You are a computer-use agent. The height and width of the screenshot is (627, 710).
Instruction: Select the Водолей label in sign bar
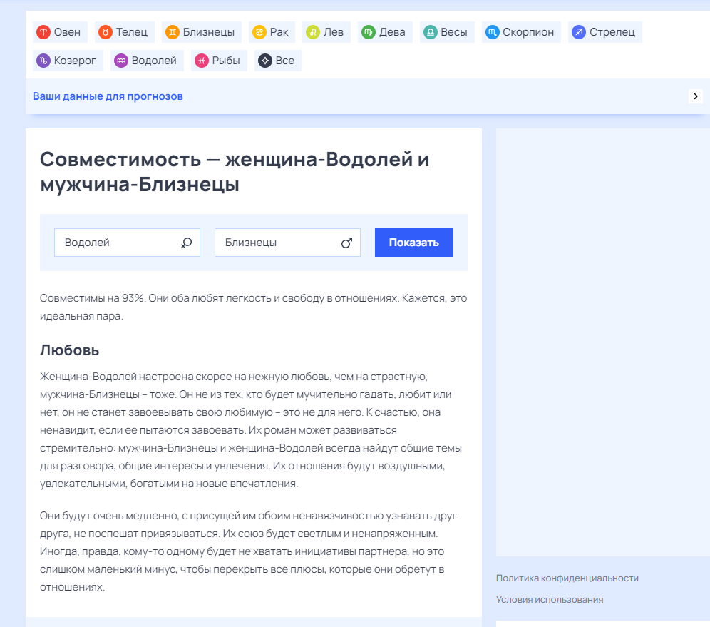(x=154, y=61)
